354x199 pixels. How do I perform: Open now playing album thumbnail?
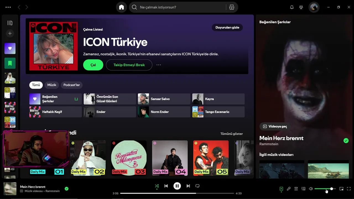pyautogui.click(x=10, y=189)
